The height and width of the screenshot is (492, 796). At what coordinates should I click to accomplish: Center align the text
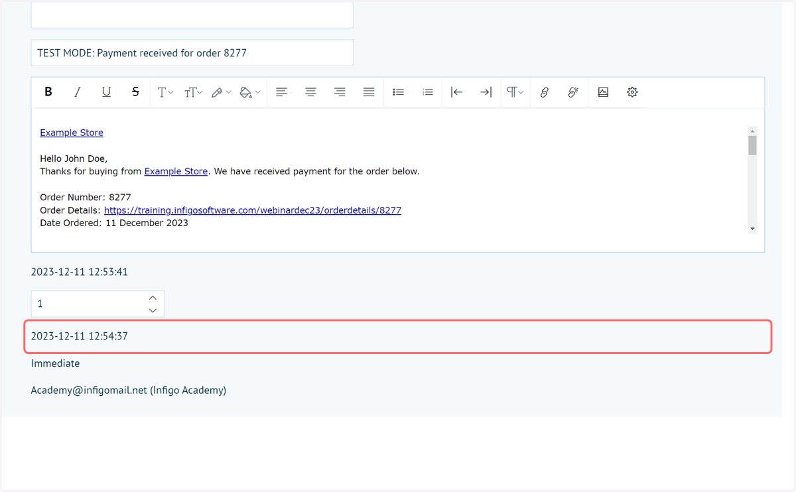click(310, 92)
